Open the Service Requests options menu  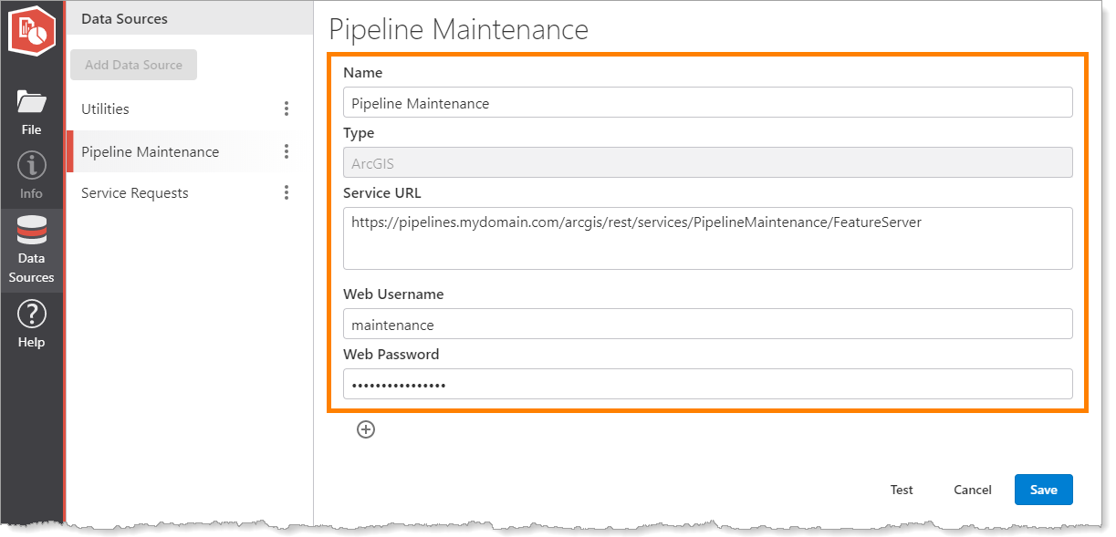(287, 192)
